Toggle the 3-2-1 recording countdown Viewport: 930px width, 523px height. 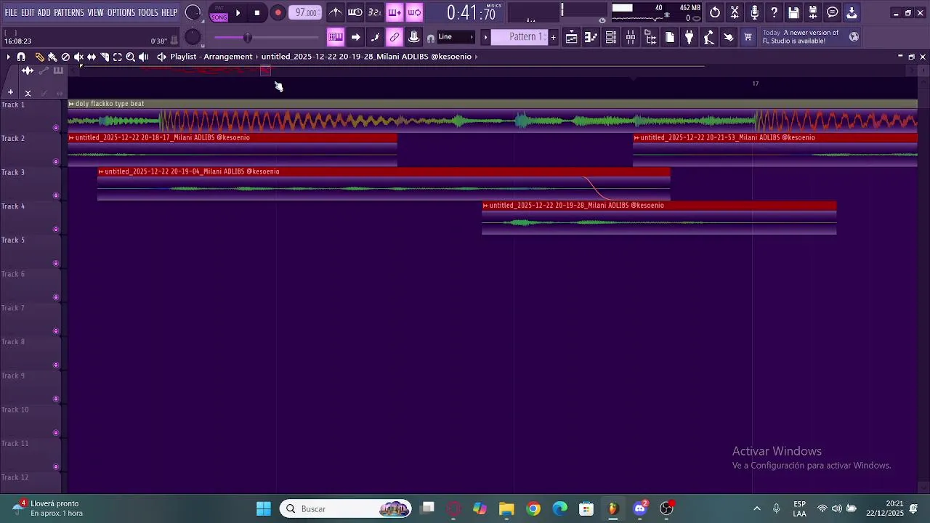(x=374, y=12)
